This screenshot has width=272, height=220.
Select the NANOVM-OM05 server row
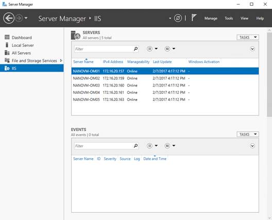[x=165, y=99]
